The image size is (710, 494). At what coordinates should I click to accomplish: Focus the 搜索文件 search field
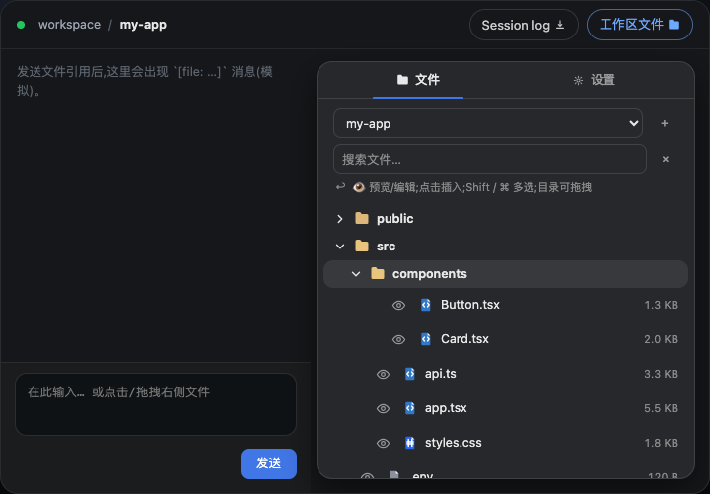pyautogui.click(x=489, y=159)
